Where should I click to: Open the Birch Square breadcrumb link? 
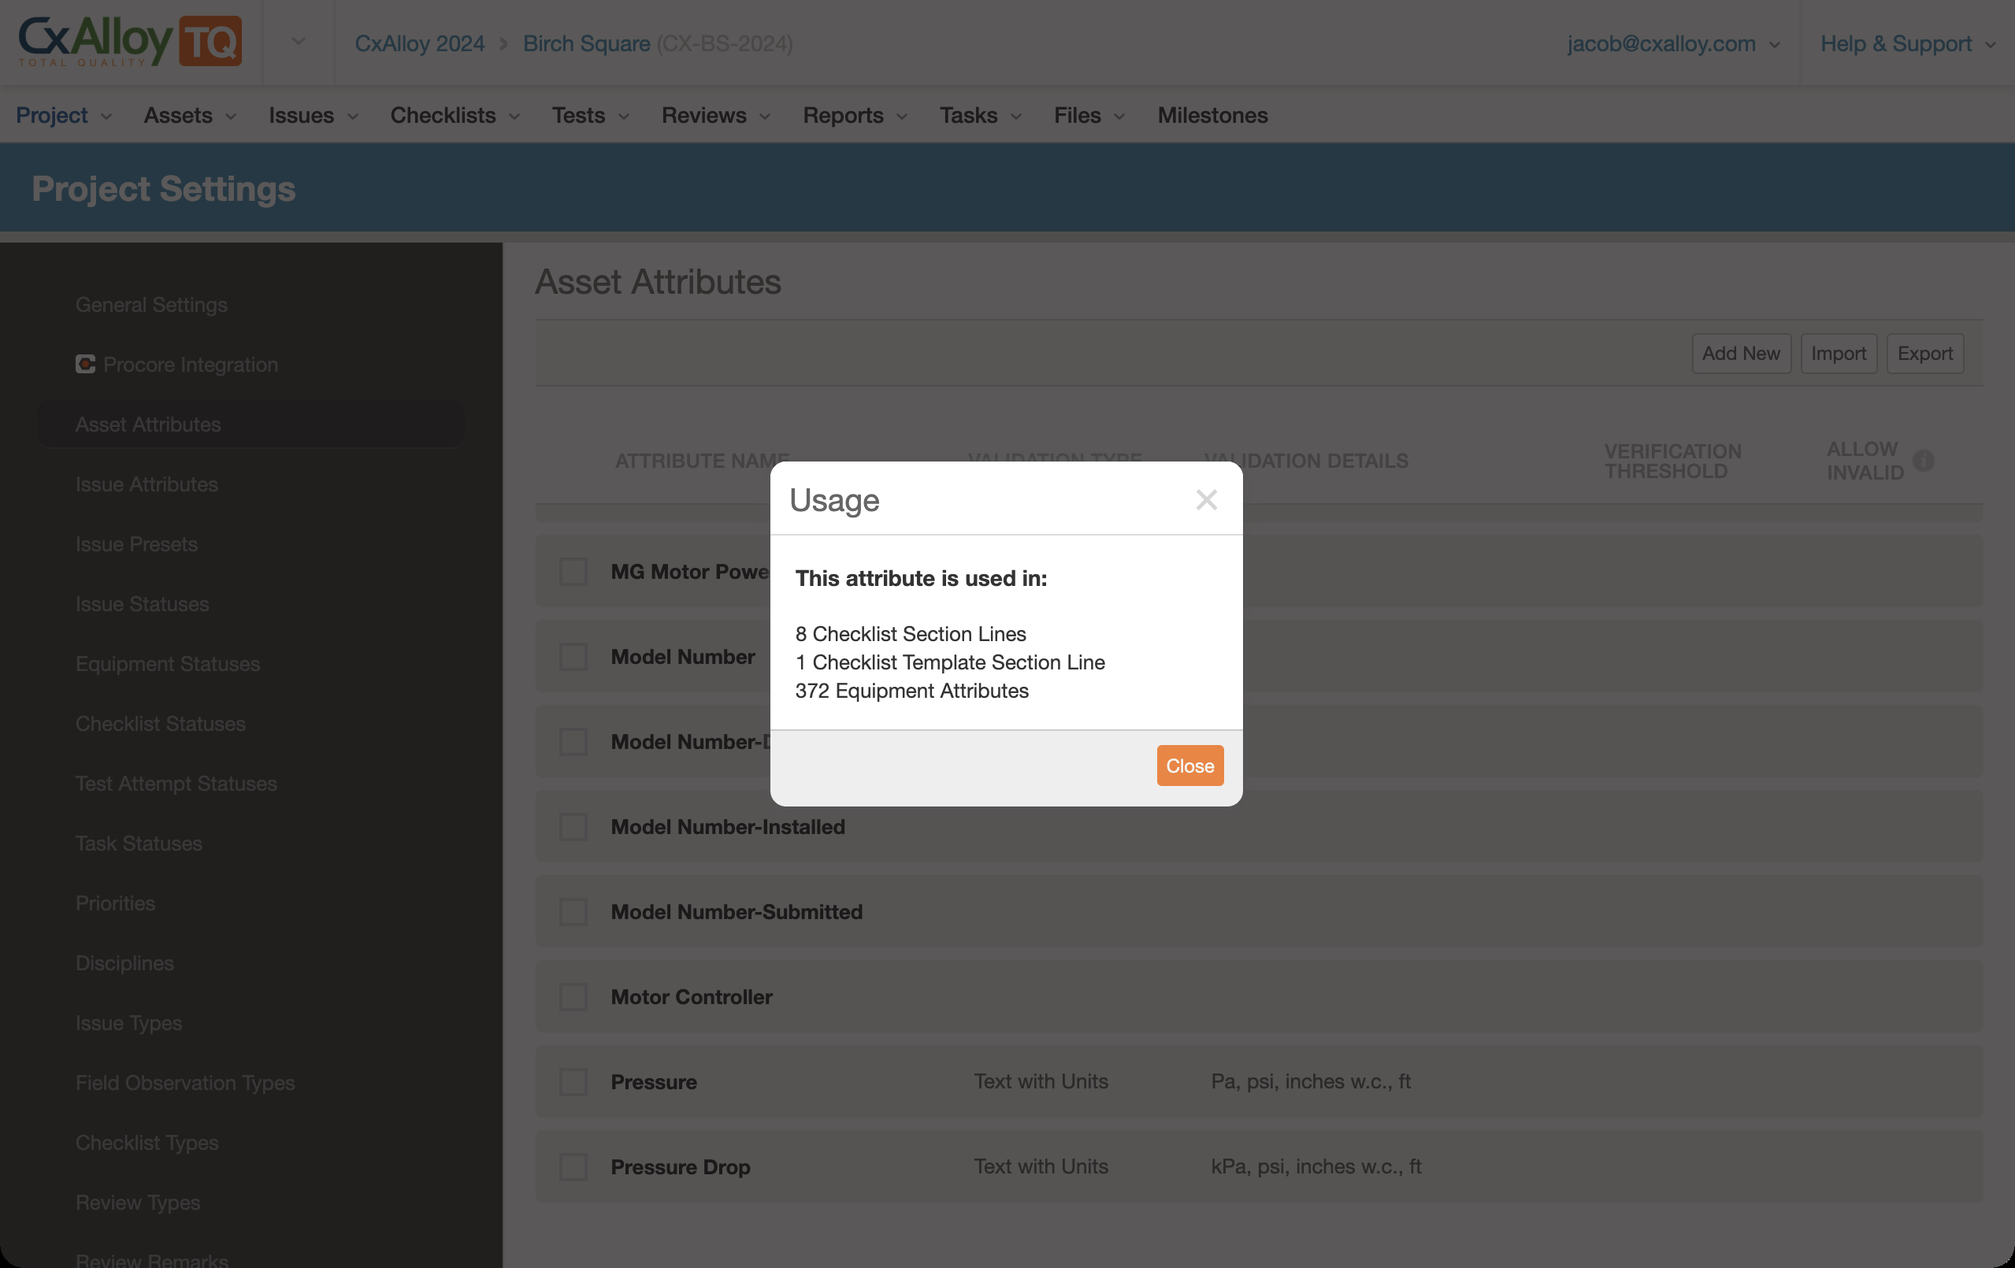coord(586,43)
